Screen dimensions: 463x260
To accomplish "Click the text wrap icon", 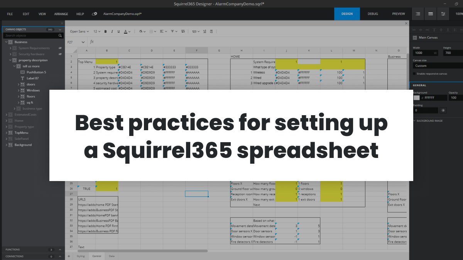I will tap(183, 31).
